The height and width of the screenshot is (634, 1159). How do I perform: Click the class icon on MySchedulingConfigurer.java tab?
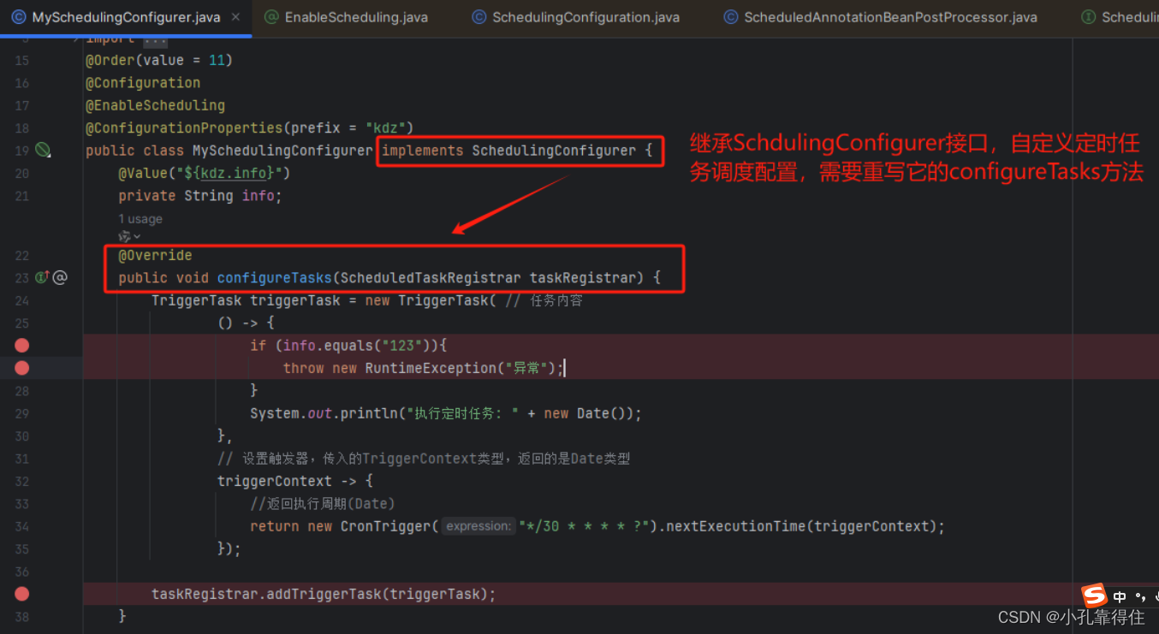[x=18, y=17]
